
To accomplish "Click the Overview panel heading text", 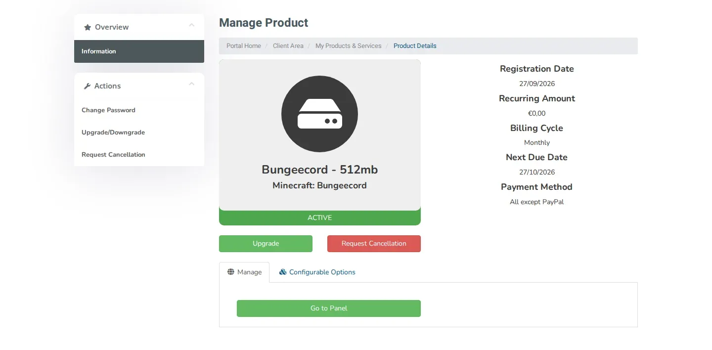I will pyautogui.click(x=112, y=27).
